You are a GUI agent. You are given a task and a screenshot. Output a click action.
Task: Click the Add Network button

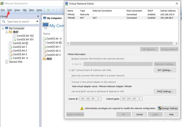click(x=149, y=49)
